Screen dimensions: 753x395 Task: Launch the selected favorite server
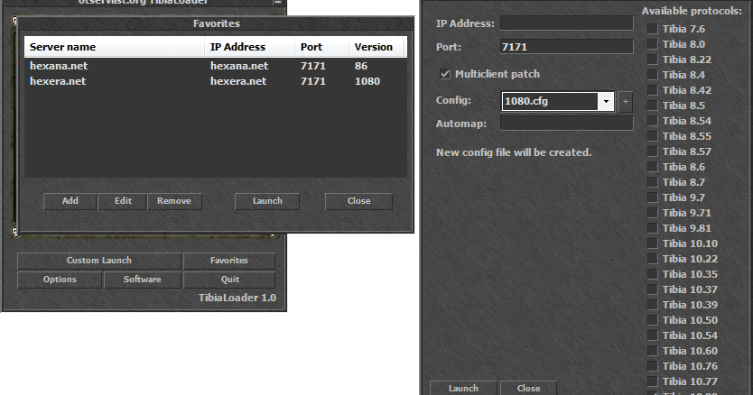pos(267,201)
